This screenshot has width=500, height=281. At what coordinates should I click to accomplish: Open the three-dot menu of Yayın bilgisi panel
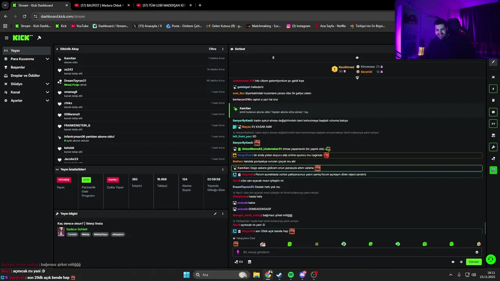(x=223, y=214)
